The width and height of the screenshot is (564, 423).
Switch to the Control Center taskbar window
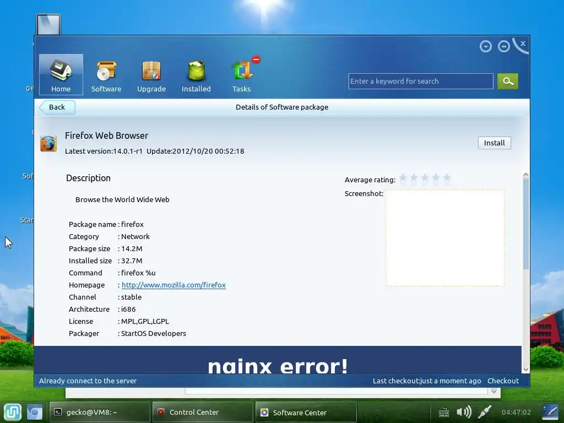tap(203, 412)
